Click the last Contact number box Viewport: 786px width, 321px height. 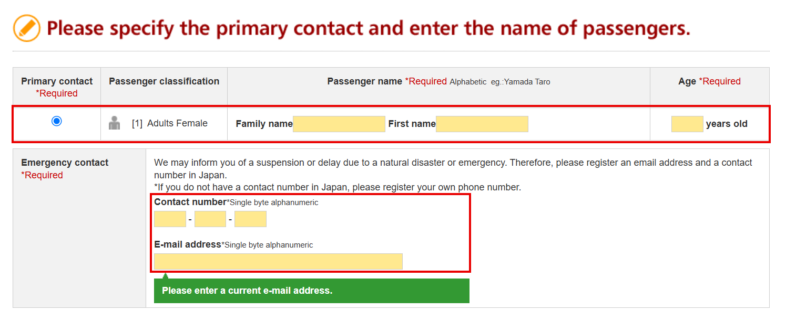pos(250,219)
